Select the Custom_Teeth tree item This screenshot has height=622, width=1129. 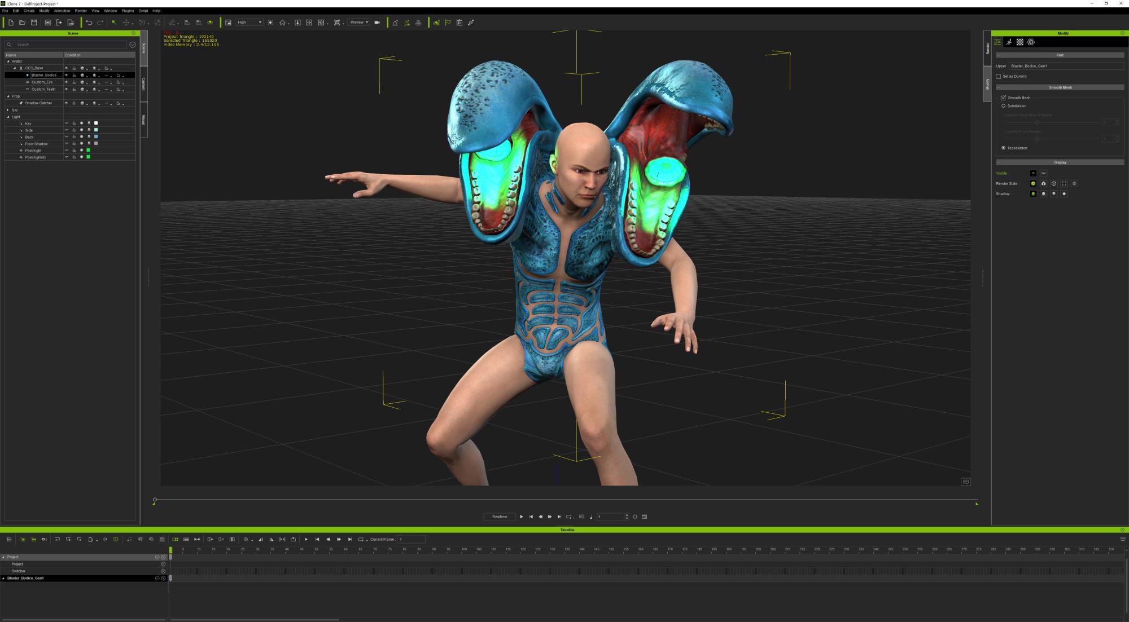coord(43,89)
